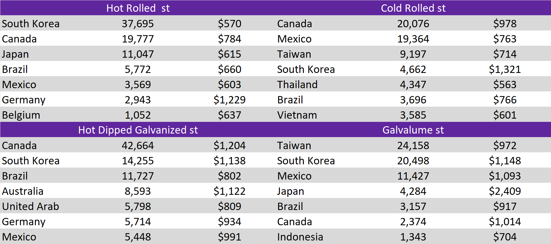The height and width of the screenshot is (244, 551).
Task: Click the 37,695 tonnage cell
Action: click(138, 23)
